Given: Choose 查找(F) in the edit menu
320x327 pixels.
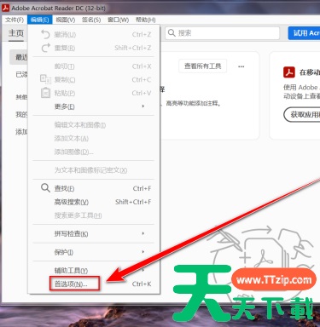Looking at the screenshot, I should pyautogui.click(x=94, y=188).
